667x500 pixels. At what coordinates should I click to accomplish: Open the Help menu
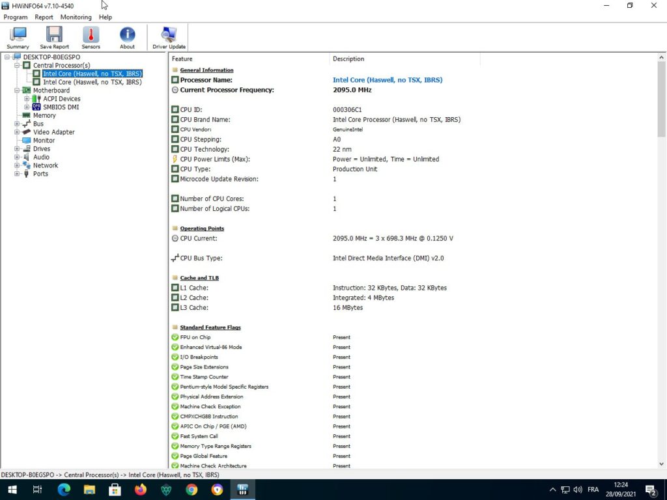click(105, 17)
